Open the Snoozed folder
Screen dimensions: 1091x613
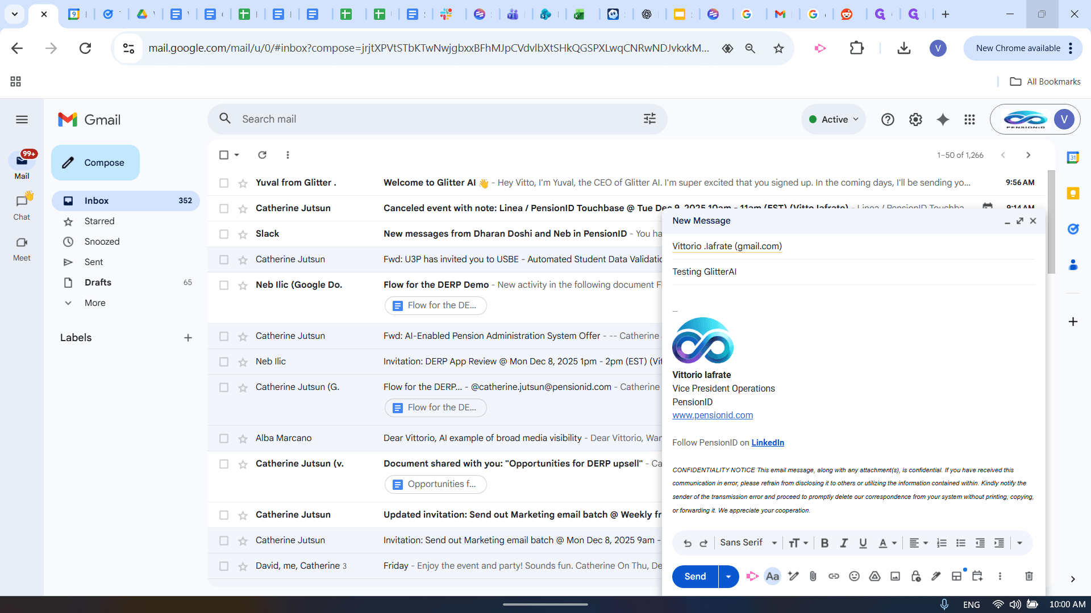pos(102,241)
